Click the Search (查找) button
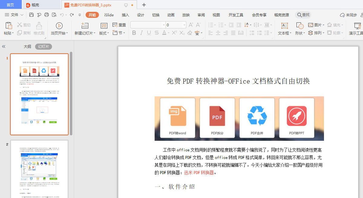The image size is (363, 198). point(303,15)
